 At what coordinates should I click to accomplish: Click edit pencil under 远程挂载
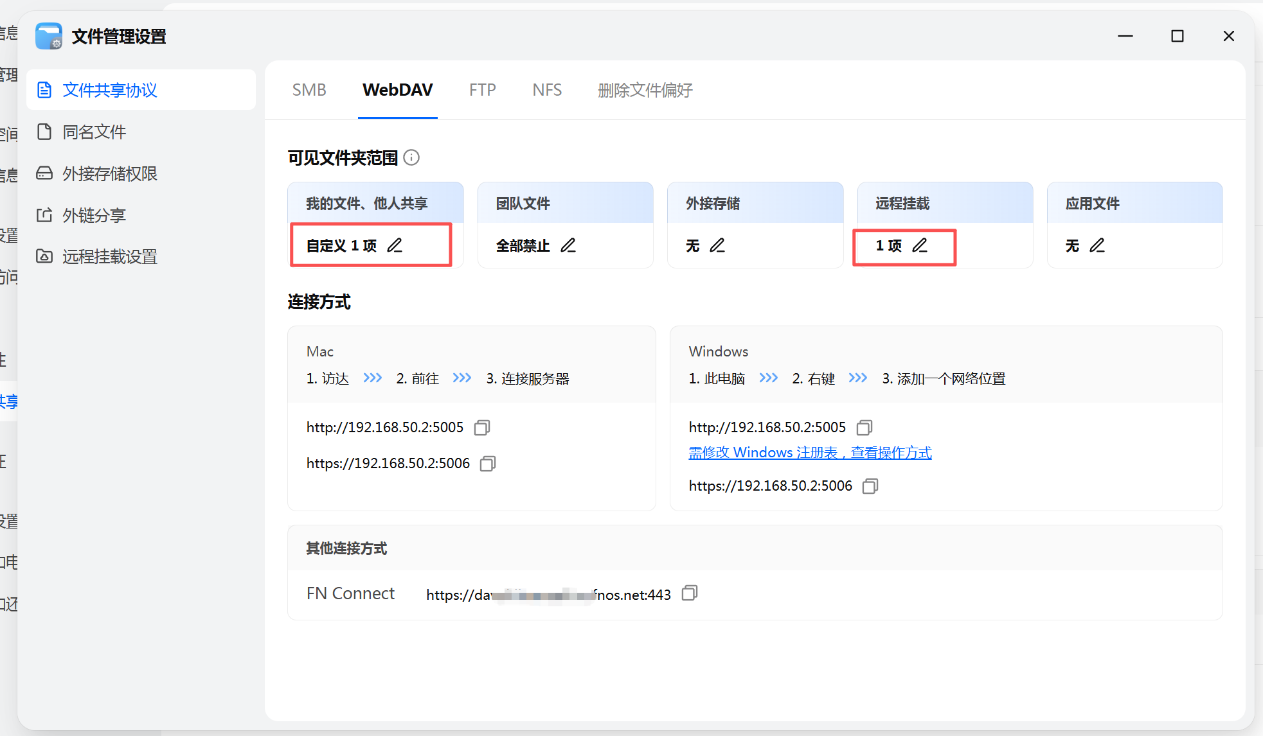[x=920, y=245]
